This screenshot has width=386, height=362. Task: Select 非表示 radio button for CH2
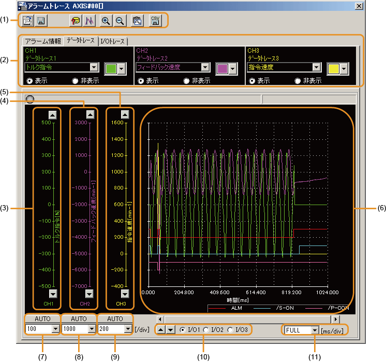[187, 81]
